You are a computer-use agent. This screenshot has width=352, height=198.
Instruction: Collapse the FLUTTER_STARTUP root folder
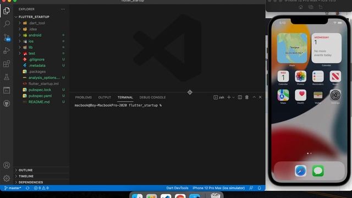[x=34, y=17]
